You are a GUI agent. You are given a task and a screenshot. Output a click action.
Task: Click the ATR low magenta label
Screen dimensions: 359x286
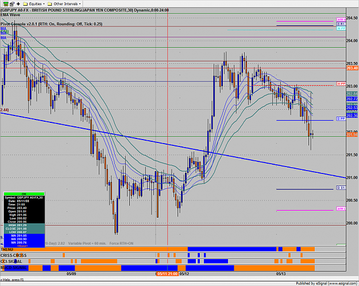pyautogui.click(x=341, y=208)
